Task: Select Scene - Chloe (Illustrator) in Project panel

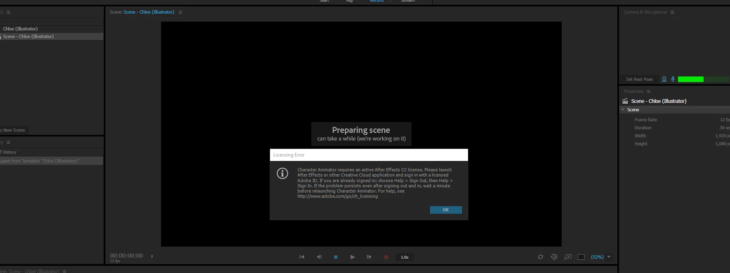Action: coord(52,36)
